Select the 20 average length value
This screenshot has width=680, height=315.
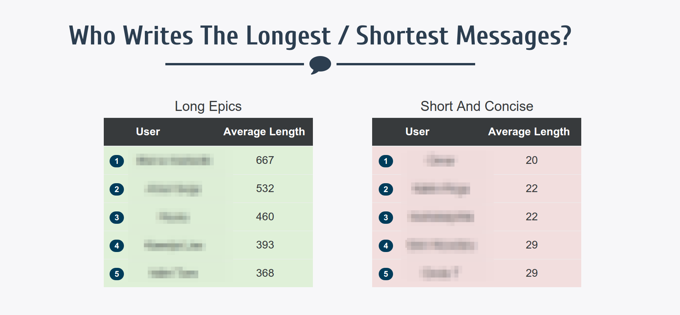point(531,160)
